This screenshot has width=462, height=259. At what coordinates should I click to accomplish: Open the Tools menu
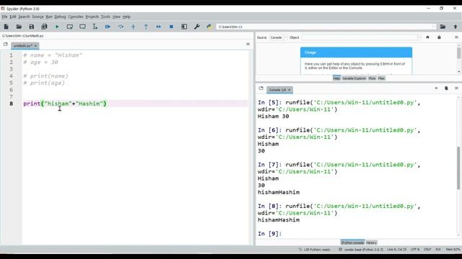coord(105,17)
